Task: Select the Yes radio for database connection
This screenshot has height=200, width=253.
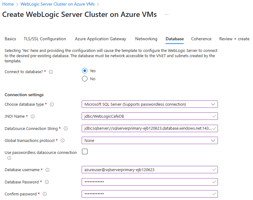Action: [x=85, y=71]
